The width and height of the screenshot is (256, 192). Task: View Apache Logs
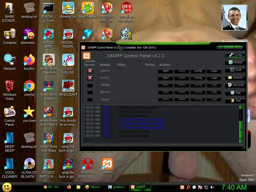tap(214, 71)
